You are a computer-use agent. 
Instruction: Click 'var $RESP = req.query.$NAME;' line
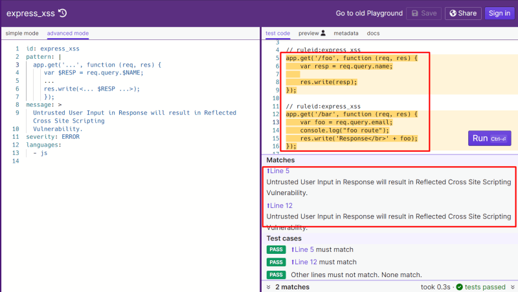click(93, 73)
